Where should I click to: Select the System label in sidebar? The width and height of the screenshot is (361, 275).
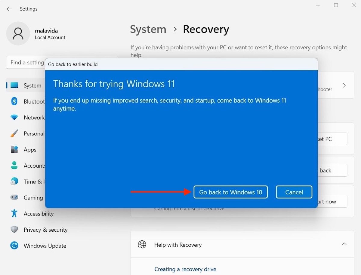click(32, 85)
